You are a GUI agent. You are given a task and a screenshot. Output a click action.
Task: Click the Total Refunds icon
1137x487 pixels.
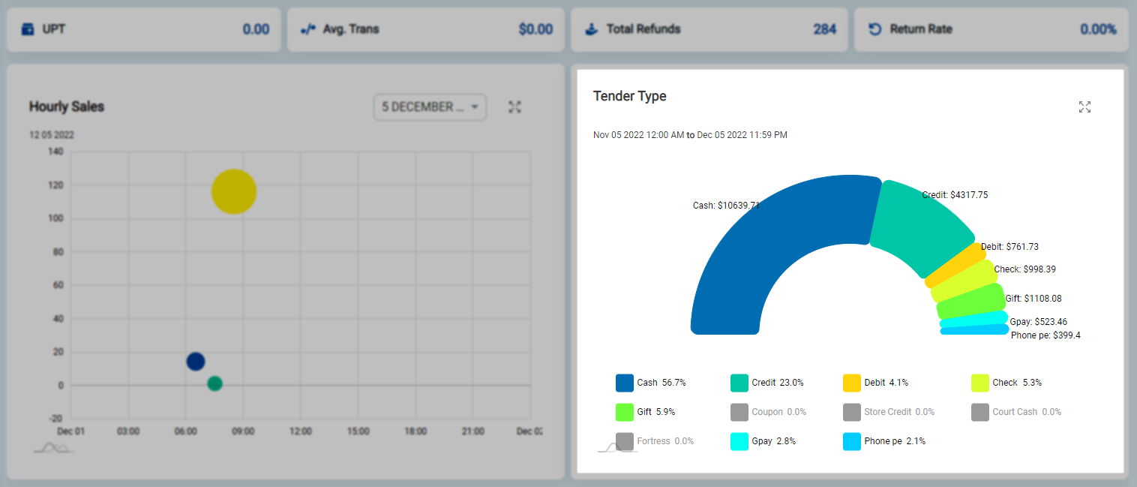(592, 30)
